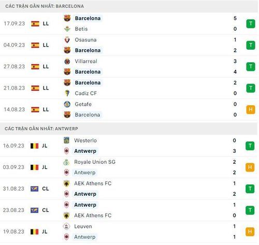Click the Betis club crest icon
Viewport: 259px width, 245px height.
(67, 29)
